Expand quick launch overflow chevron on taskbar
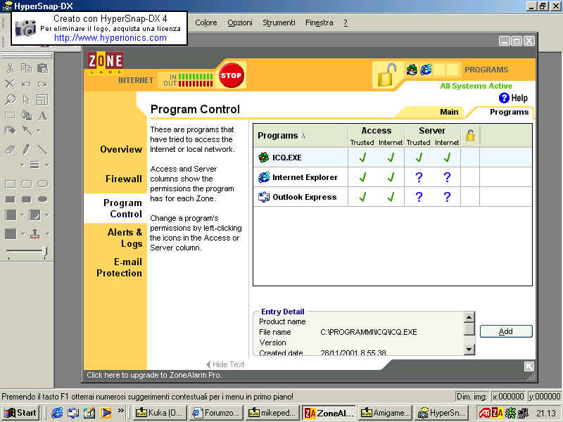 click(120, 411)
